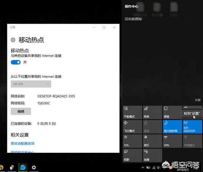The height and width of the screenshot is (172, 203).
Task: Toggle the Night light tile
Action: tap(152, 141)
